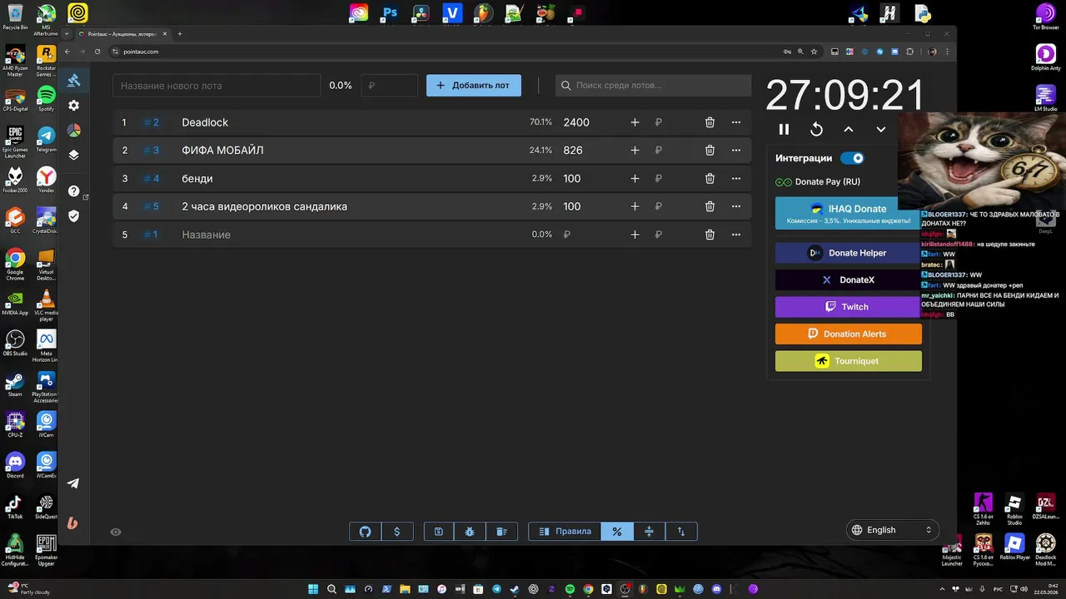The image size is (1066, 599).
Task: Delete the ФИФА МОБАЙЛ lot
Action: pyautogui.click(x=710, y=151)
